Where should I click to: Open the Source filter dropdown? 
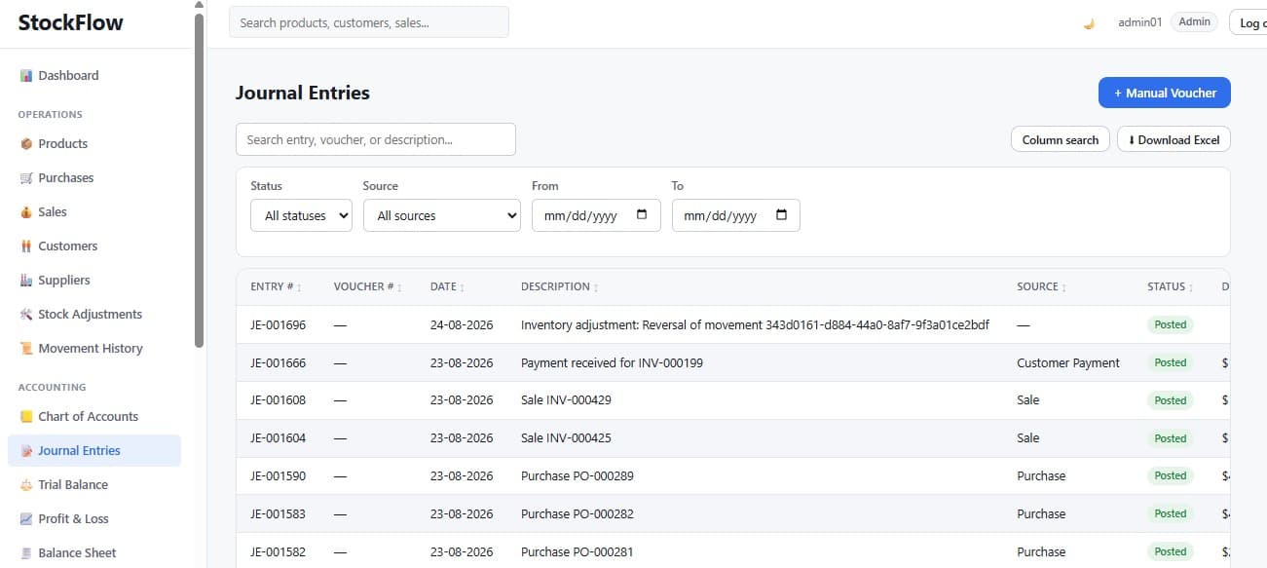tap(442, 215)
